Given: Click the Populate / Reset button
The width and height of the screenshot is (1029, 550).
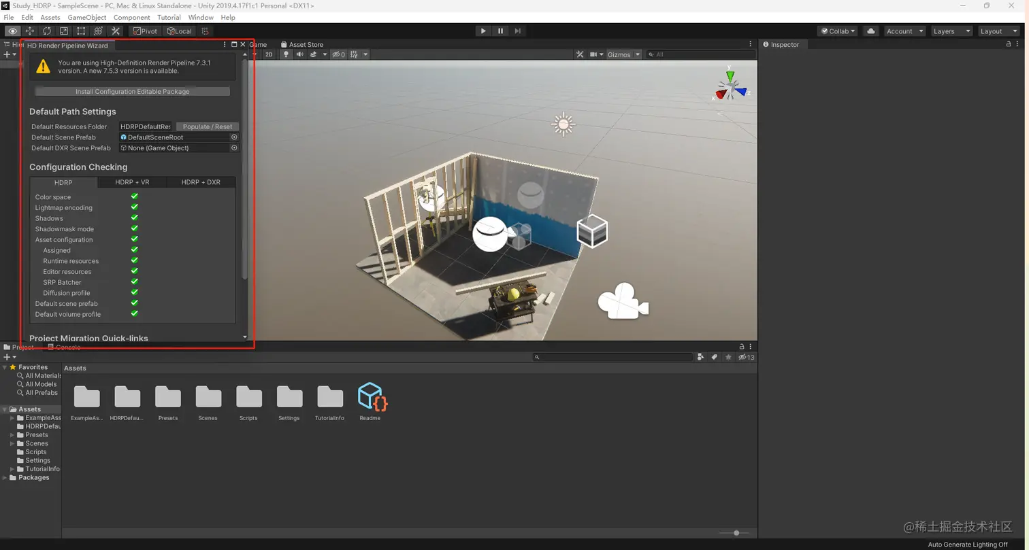Looking at the screenshot, I should point(208,126).
